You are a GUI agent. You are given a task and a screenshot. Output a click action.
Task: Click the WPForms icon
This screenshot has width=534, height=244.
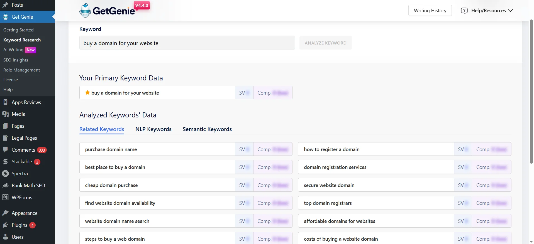[6, 198]
